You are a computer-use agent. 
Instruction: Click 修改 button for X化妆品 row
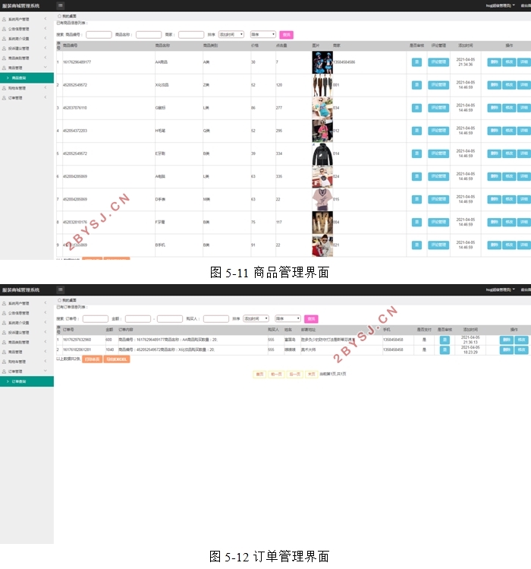[x=509, y=85]
